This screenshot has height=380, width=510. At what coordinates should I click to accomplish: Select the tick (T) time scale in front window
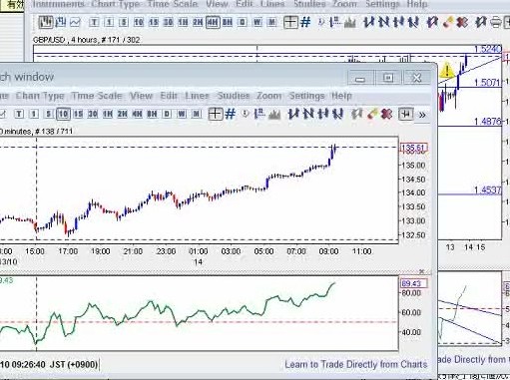point(19,114)
